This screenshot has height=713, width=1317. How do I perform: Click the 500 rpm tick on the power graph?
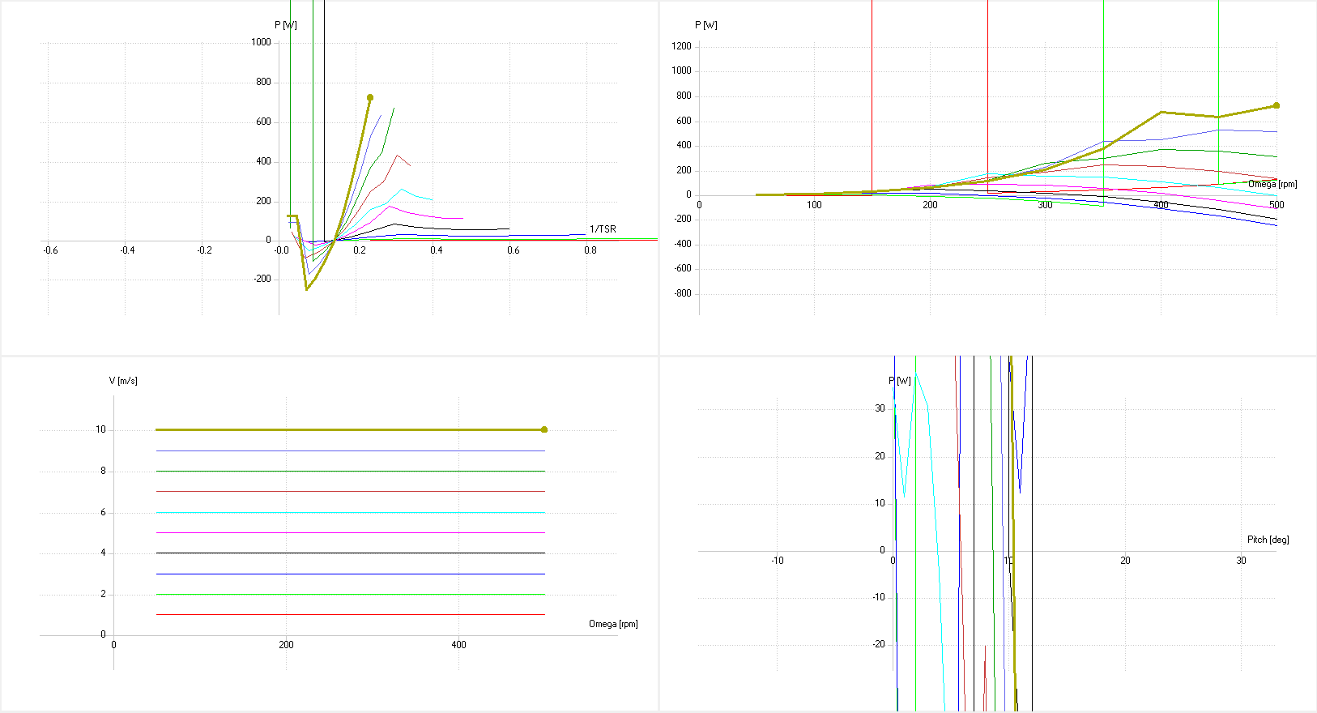(x=1277, y=205)
